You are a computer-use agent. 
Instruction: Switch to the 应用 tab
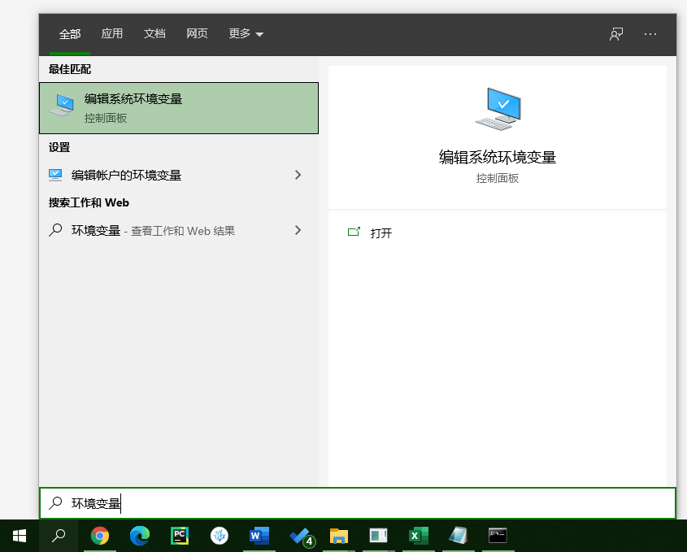click(x=111, y=33)
